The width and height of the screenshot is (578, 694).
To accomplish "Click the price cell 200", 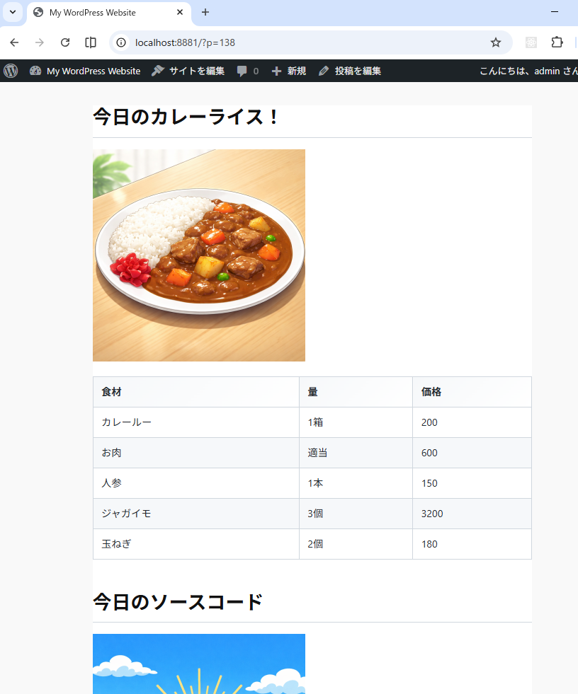I will coord(472,422).
